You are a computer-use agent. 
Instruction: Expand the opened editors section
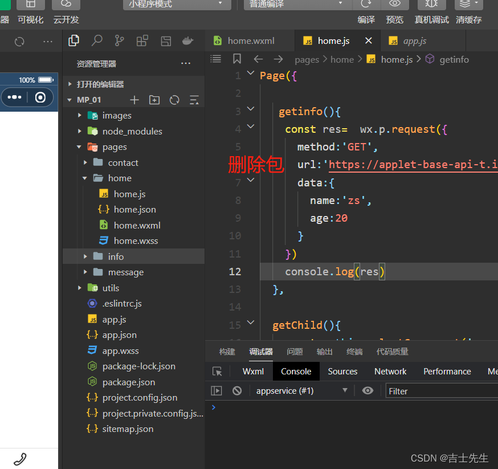(70, 84)
